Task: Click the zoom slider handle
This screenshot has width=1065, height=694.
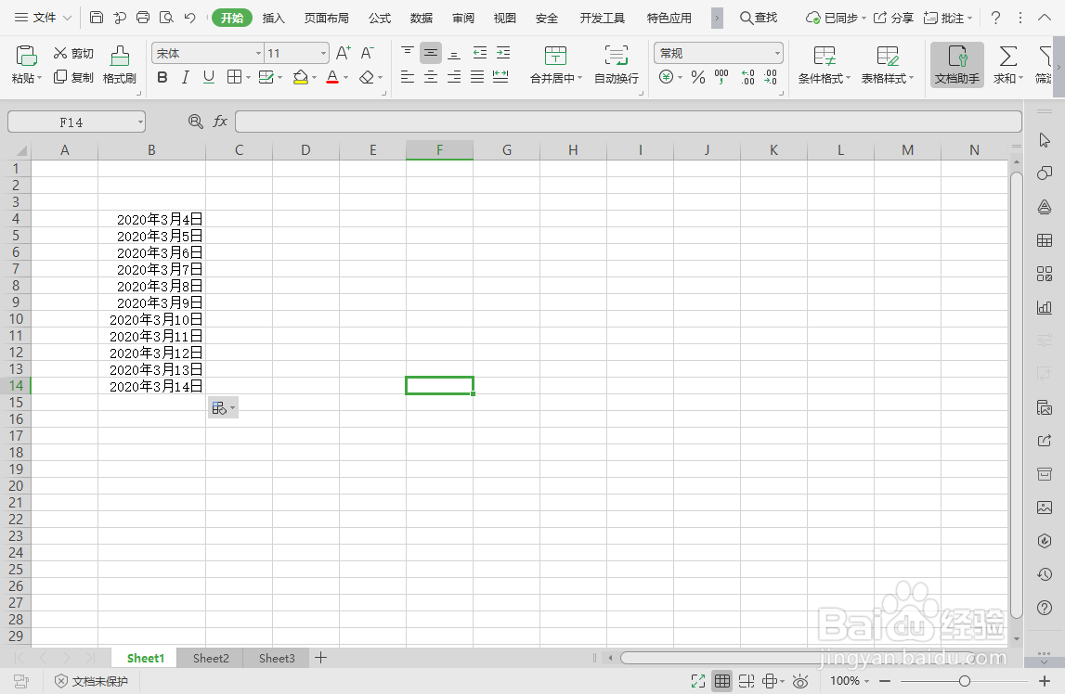Action: tap(964, 680)
